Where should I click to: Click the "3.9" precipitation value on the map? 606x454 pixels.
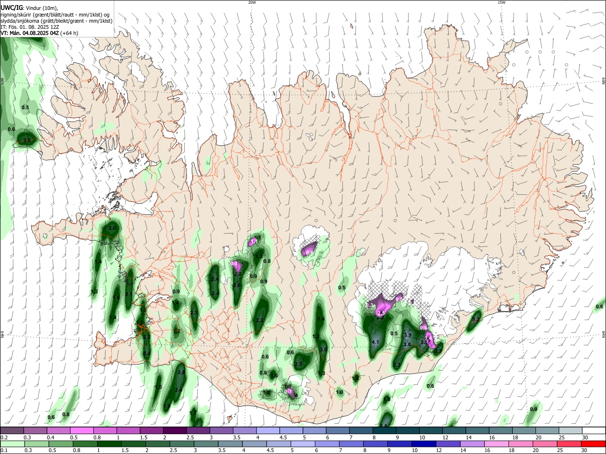click(408, 335)
